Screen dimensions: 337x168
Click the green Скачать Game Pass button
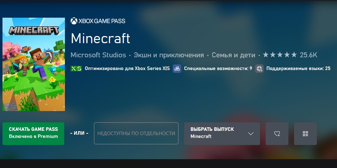click(33, 133)
